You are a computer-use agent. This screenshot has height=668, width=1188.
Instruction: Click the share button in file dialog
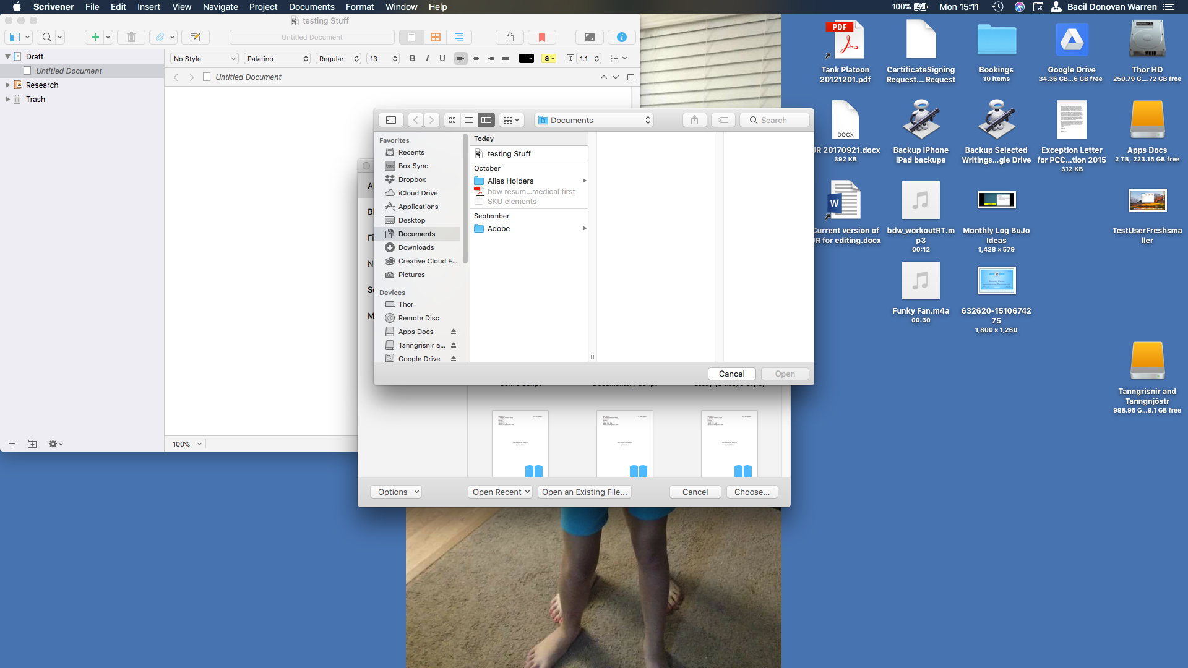pyautogui.click(x=694, y=120)
